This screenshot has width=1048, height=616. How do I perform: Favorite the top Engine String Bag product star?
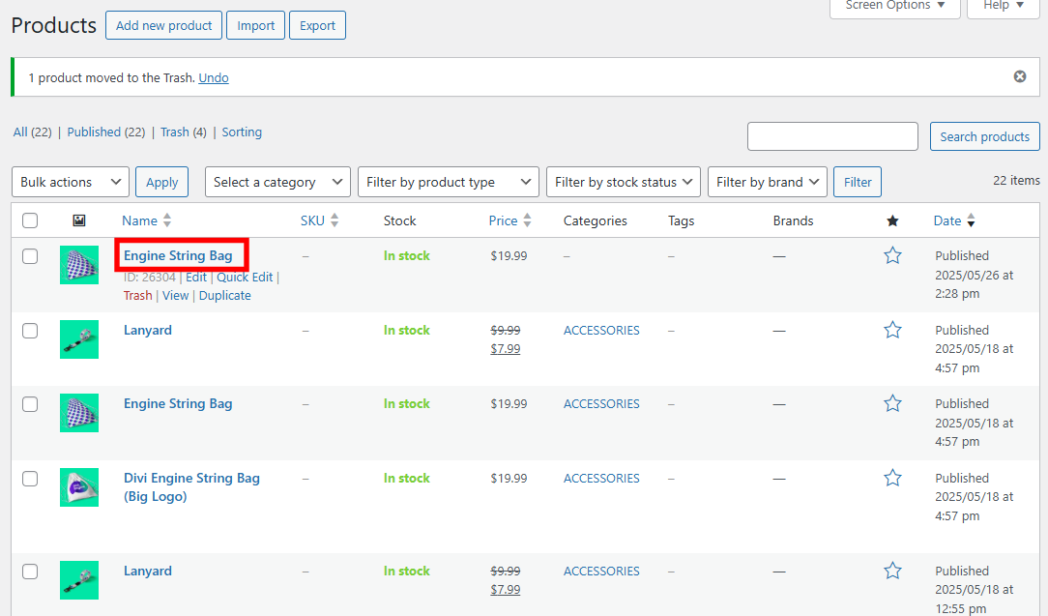tap(892, 254)
